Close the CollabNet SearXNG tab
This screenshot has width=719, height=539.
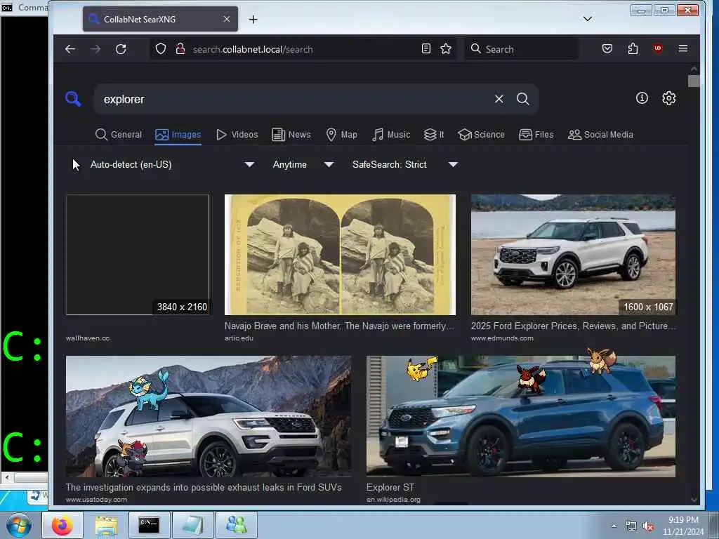[x=227, y=19]
